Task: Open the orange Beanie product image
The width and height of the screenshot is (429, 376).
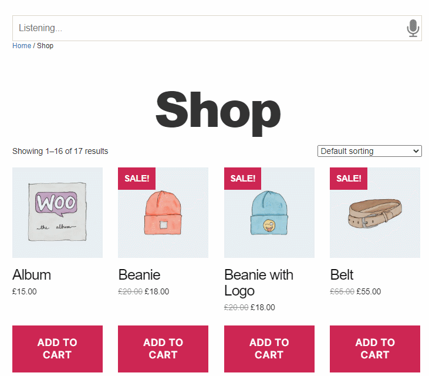Action: pos(163,213)
